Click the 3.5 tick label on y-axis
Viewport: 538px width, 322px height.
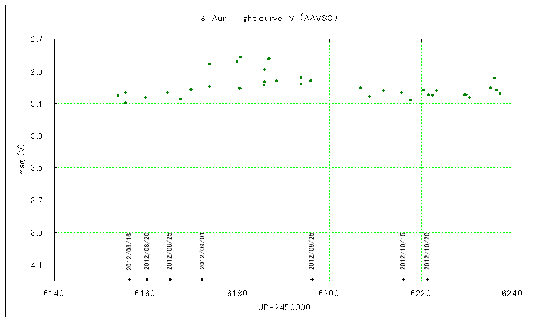[x=38, y=168]
